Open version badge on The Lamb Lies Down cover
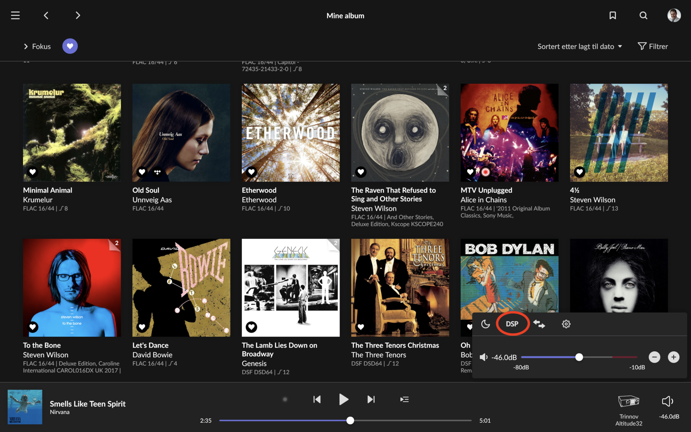The width and height of the screenshot is (691, 432). pyautogui.click(x=334, y=244)
